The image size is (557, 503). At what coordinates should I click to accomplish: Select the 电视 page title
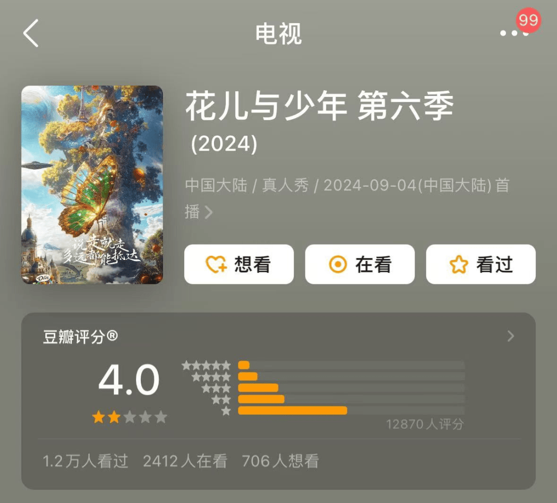pyautogui.click(x=278, y=34)
